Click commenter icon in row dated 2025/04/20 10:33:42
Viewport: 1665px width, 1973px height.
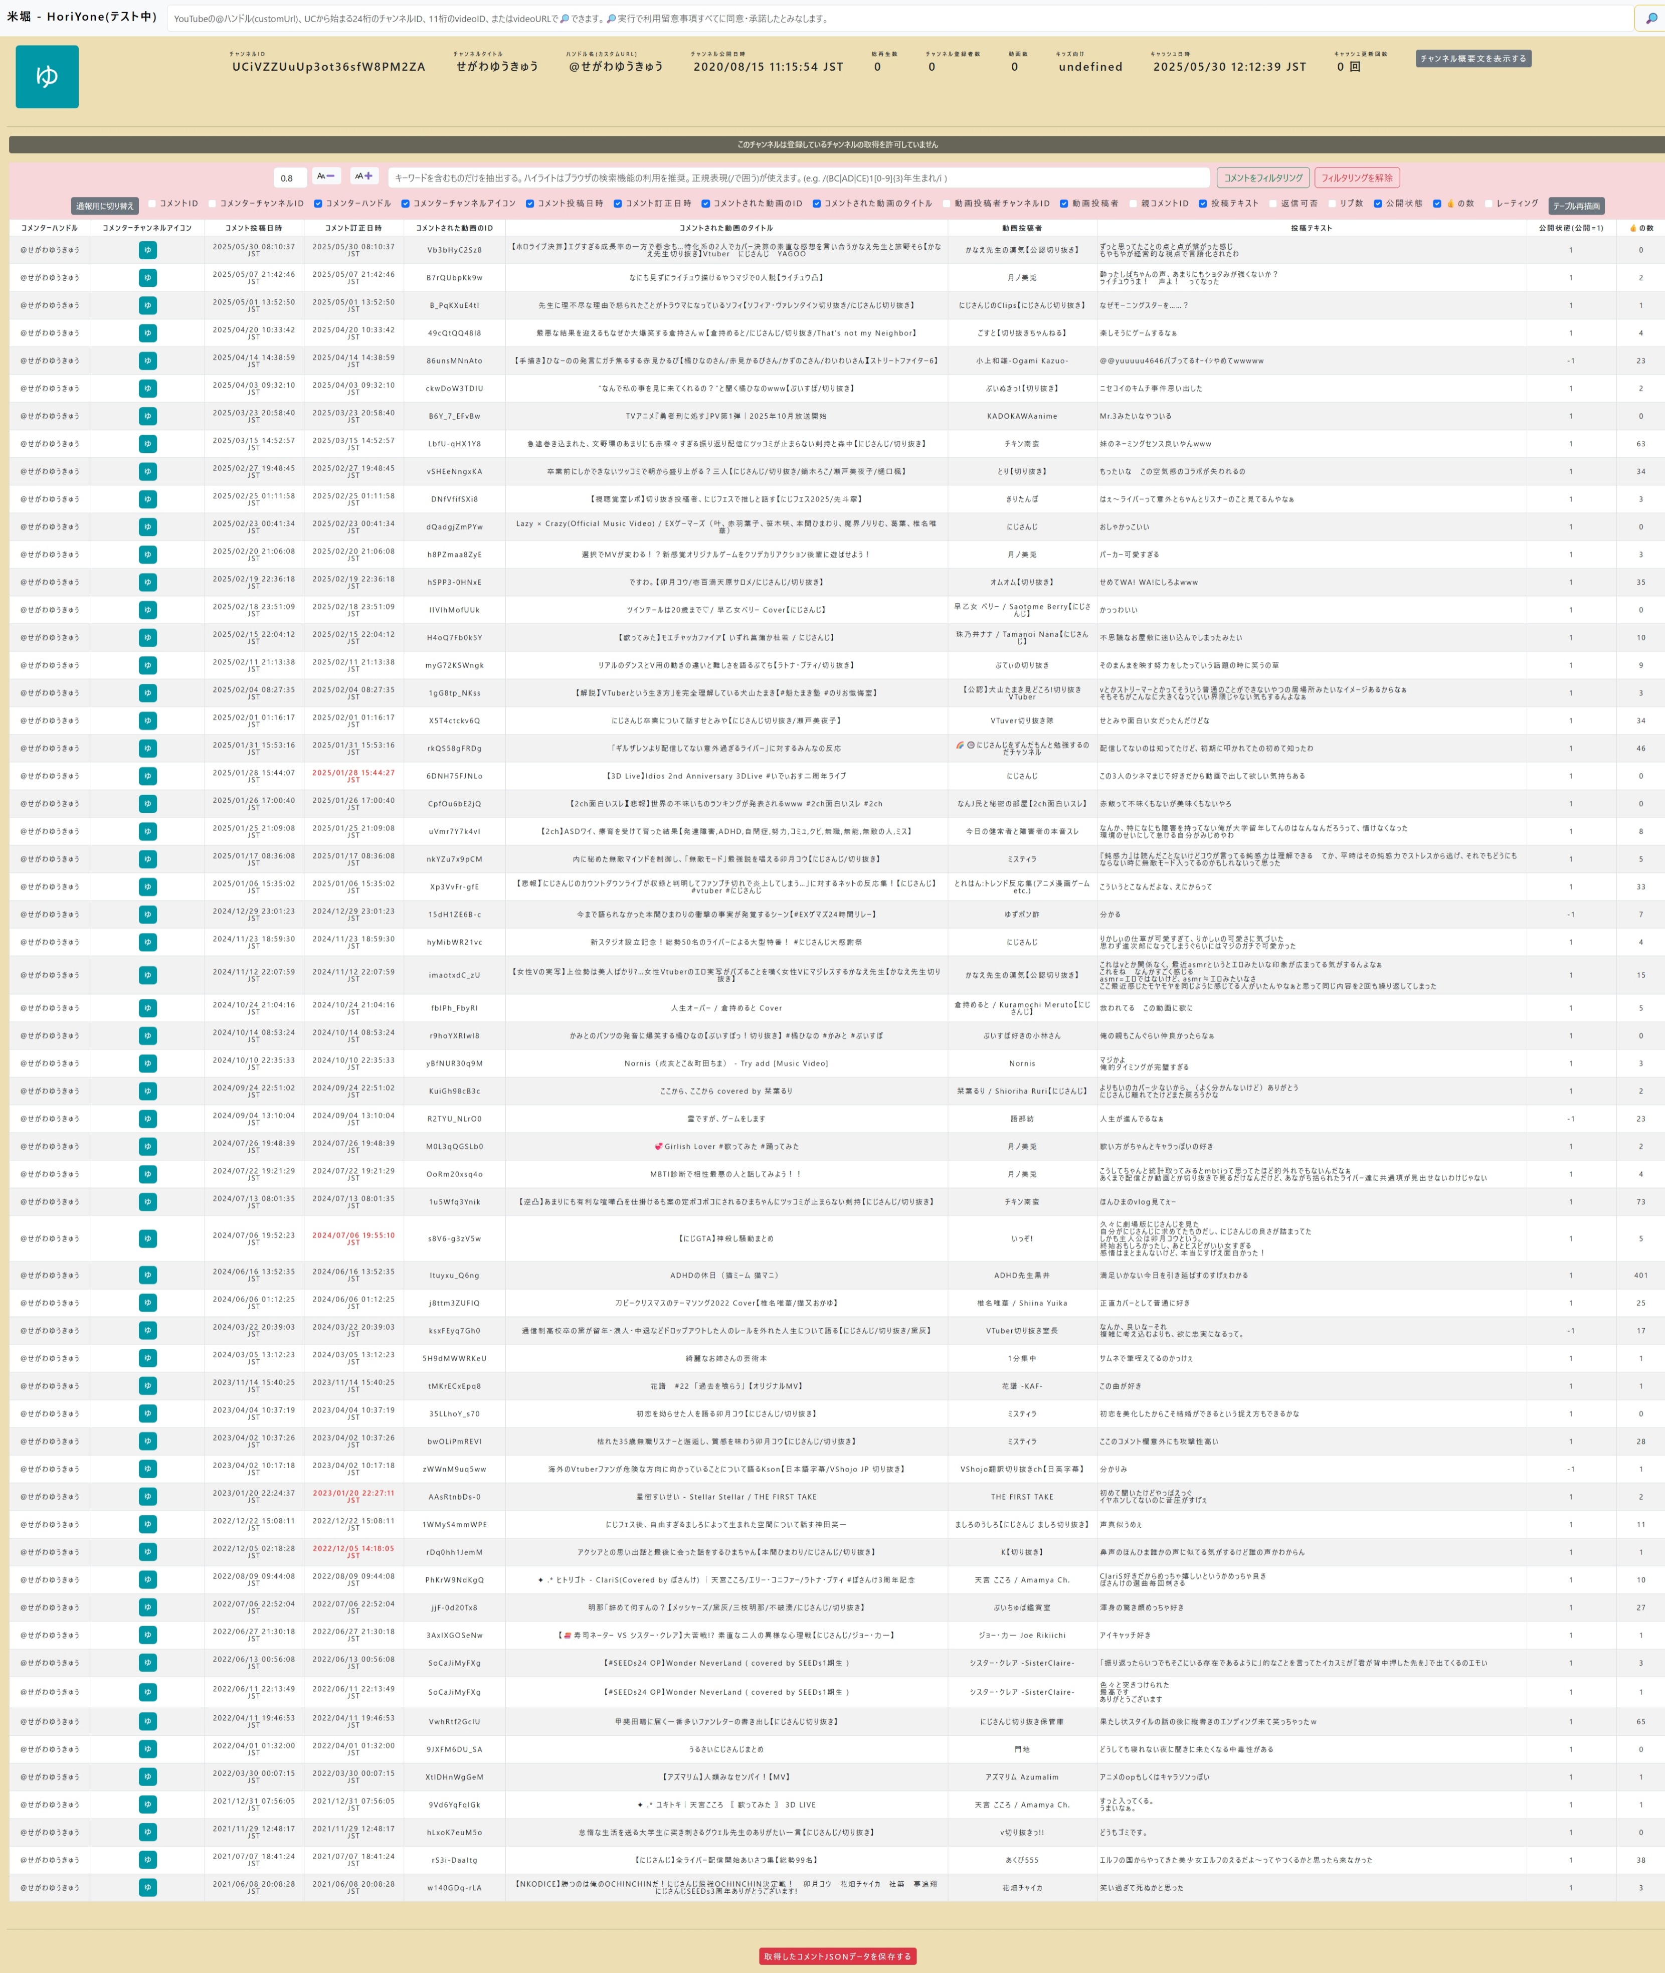pyautogui.click(x=147, y=333)
